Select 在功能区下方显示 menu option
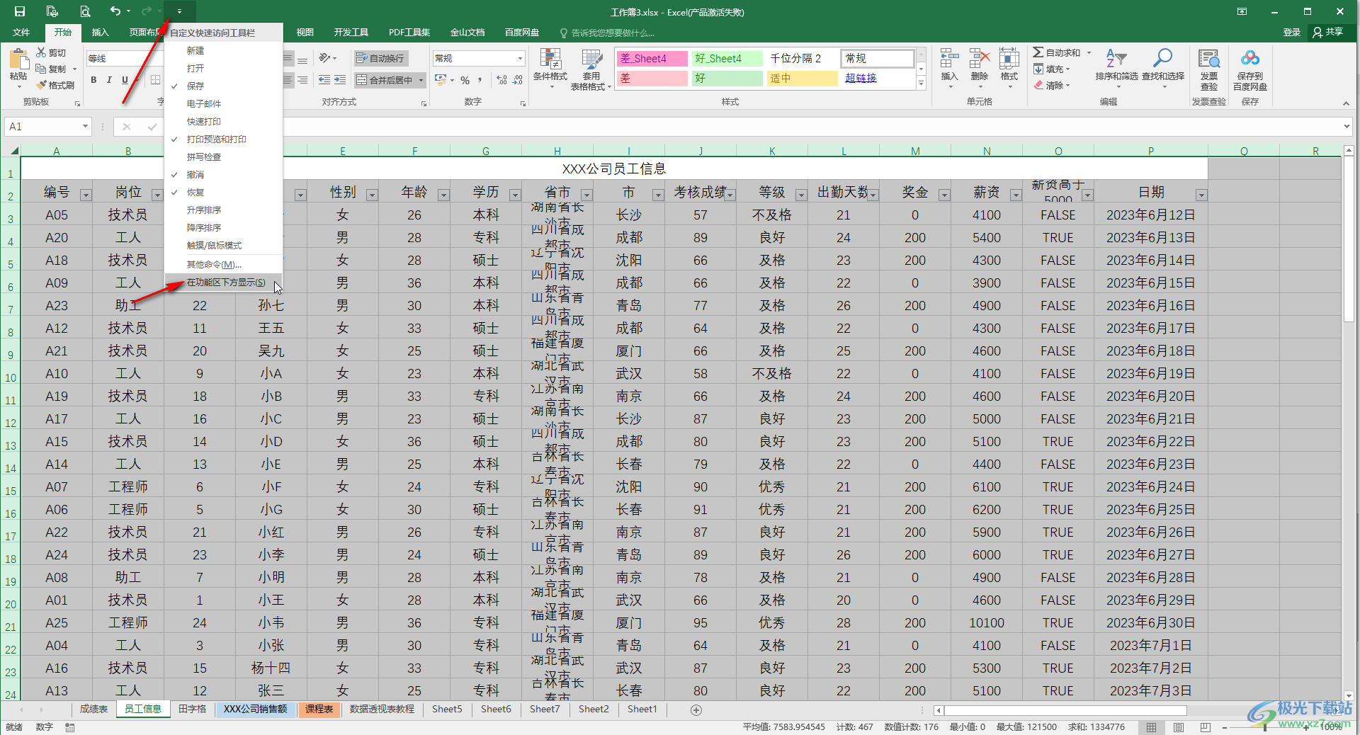 coord(223,282)
